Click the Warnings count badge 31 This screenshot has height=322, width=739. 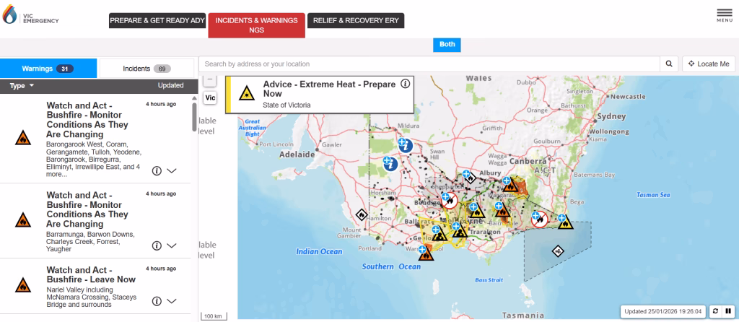tap(65, 69)
